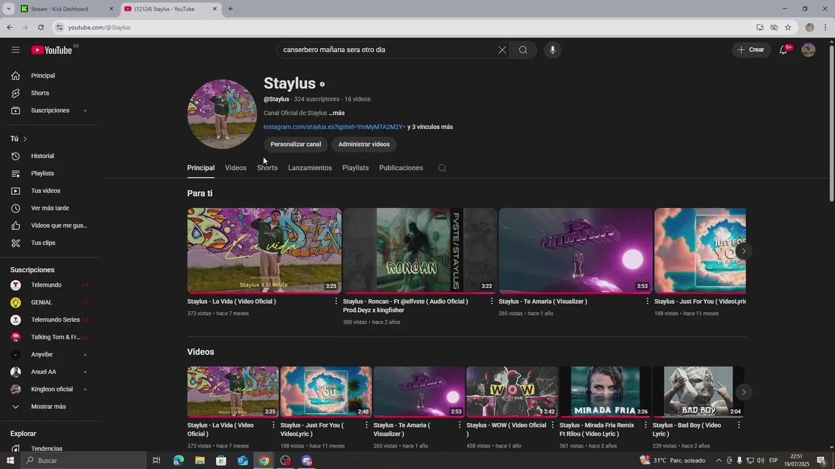This screenshot has width=835, height=469.
Task: Go back in browser history
Action: click(x=9, y=27)
